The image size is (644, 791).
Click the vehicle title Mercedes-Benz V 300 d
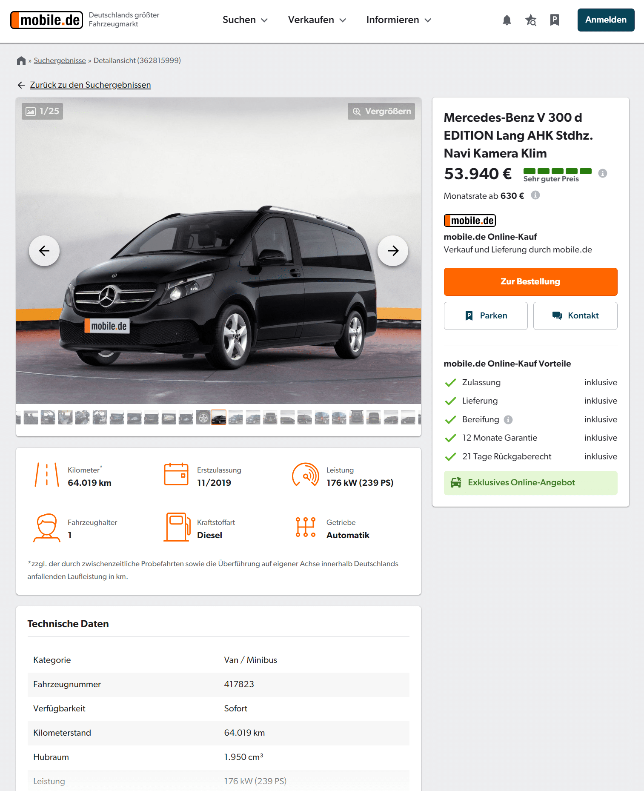pos(518,135)
